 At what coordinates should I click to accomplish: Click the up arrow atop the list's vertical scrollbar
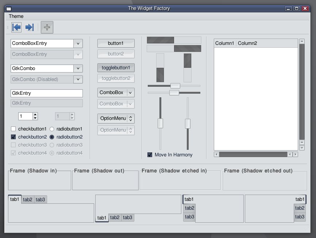pos(302,42)
